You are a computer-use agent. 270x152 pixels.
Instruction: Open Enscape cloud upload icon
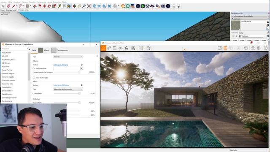(152, 6)
